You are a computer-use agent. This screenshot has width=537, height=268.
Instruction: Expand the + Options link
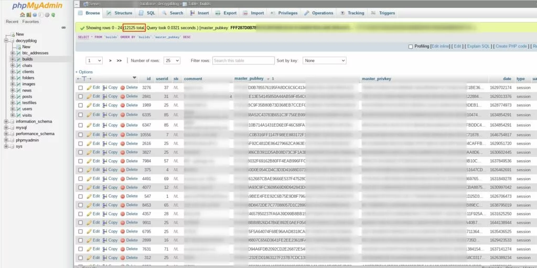coord(84,72)
